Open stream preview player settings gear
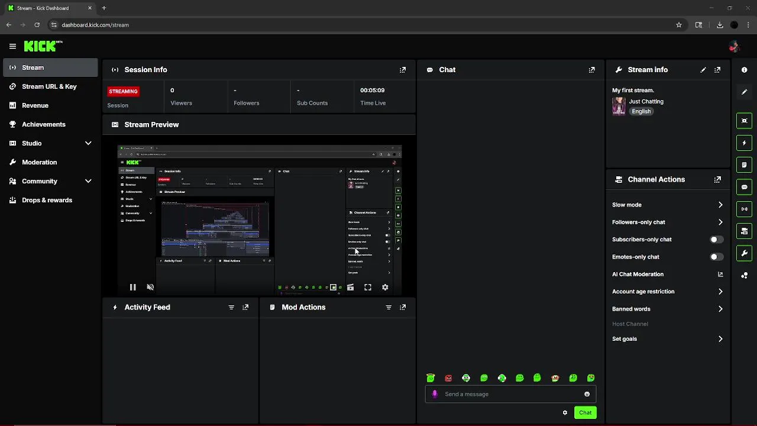Screen dimensions: 757x426 [x=385, y=287]
